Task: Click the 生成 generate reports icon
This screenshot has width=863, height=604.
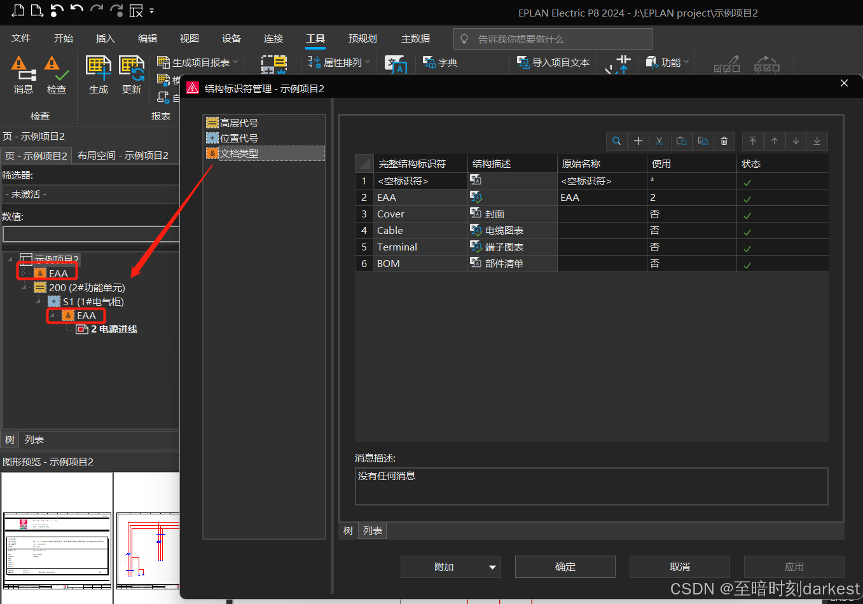Action: tap(99, 67)
